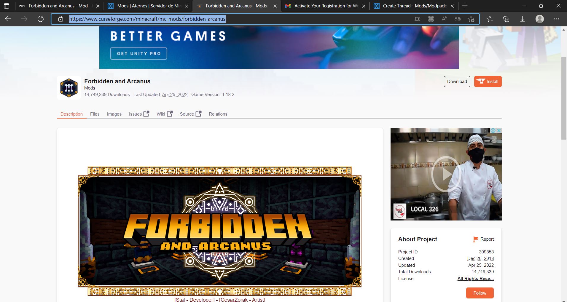
Task: Switch to the Create Thread Mods/Modpacks tab
Action: 414,6
